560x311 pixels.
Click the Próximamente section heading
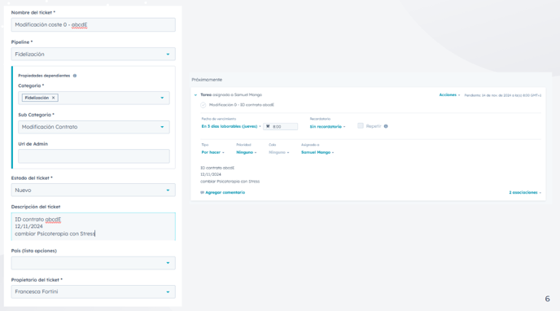(207, 80)
